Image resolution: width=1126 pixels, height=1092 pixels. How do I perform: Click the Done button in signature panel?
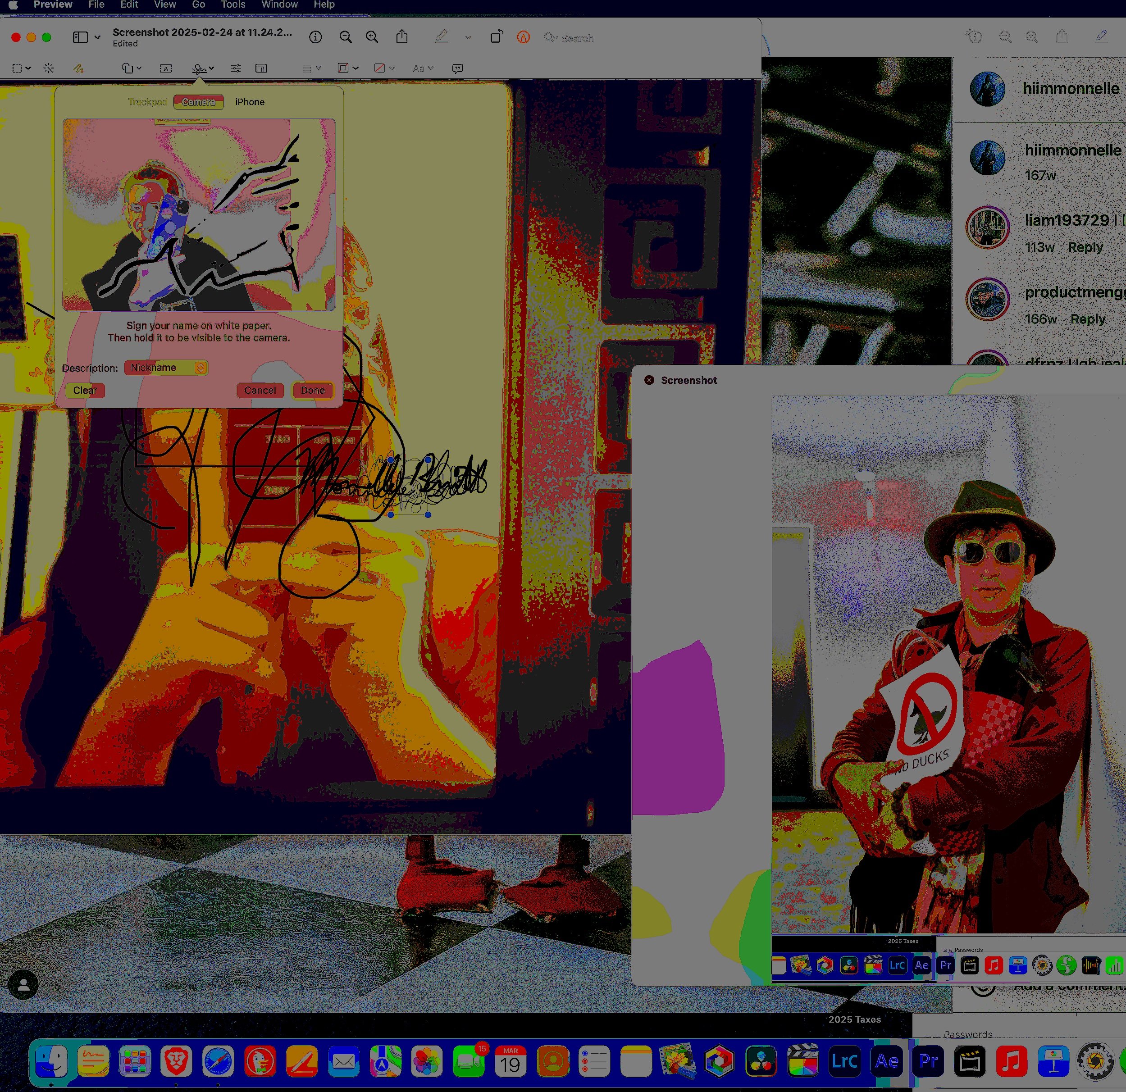pos(313,391)
